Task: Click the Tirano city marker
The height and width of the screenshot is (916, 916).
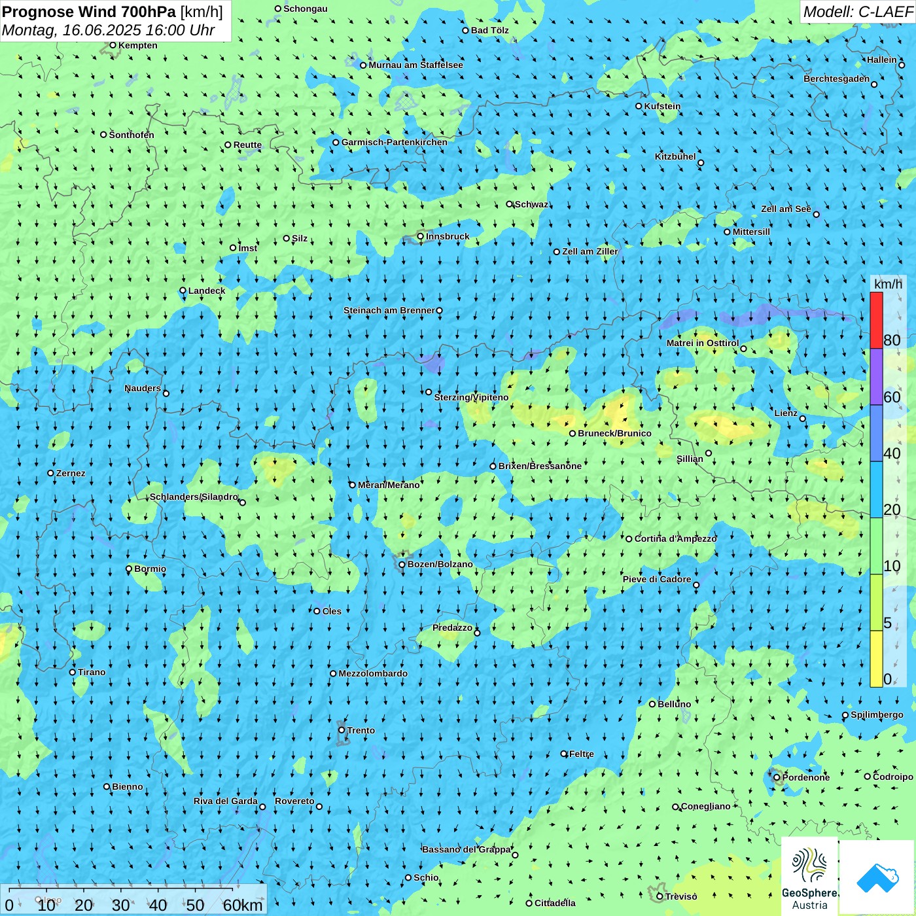Action: point(73,672)
